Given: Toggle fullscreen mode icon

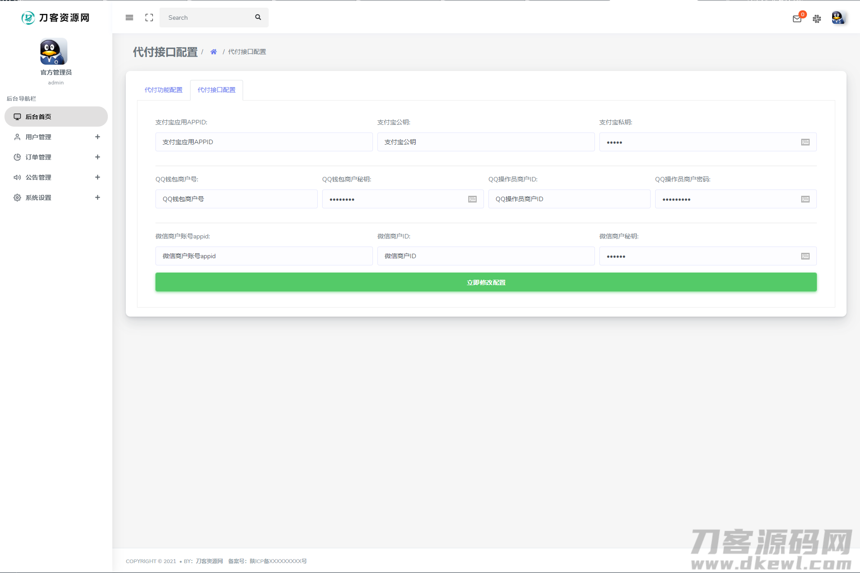Looking at the screenshot, I should coord(149,18).
